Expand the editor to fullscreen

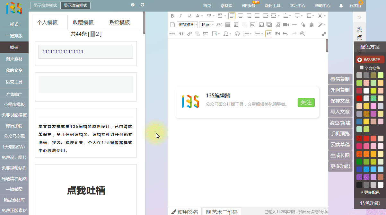[x=324, y=34]
